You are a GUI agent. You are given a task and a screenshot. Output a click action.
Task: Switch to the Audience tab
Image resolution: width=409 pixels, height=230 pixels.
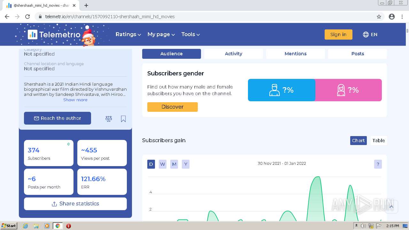tap(172, 54)
